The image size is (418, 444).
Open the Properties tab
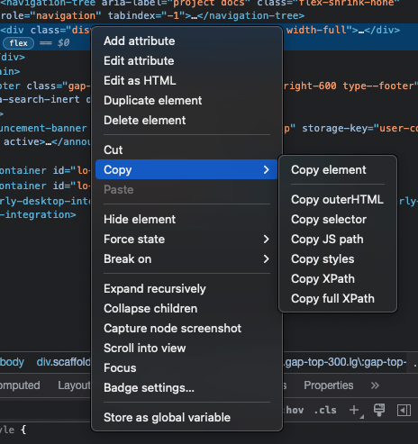tap(328, 385)
